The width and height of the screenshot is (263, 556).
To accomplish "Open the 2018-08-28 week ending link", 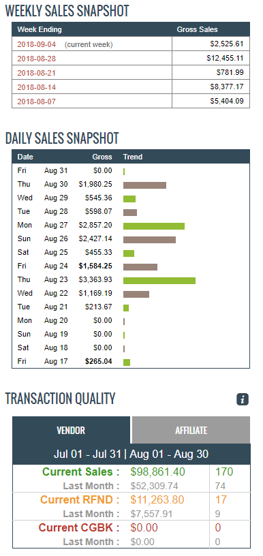I will pos(37,59).
